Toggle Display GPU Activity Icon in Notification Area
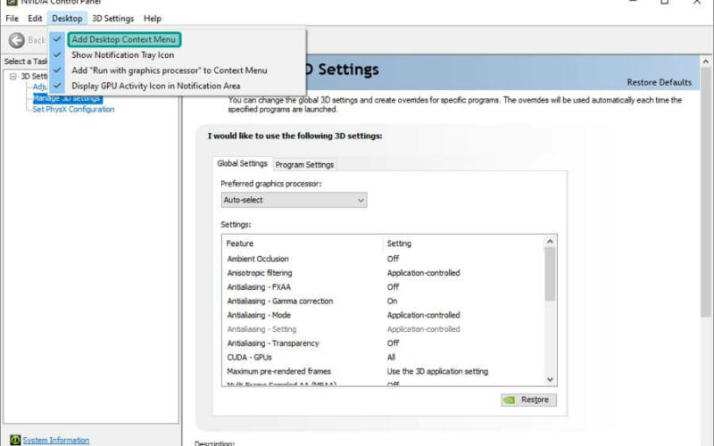Viewport: 714px width, 446px height. coord(155,86)
